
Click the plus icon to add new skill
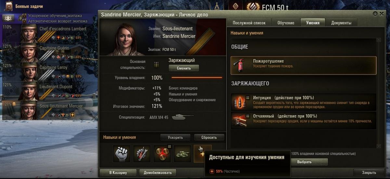[202, 154]
